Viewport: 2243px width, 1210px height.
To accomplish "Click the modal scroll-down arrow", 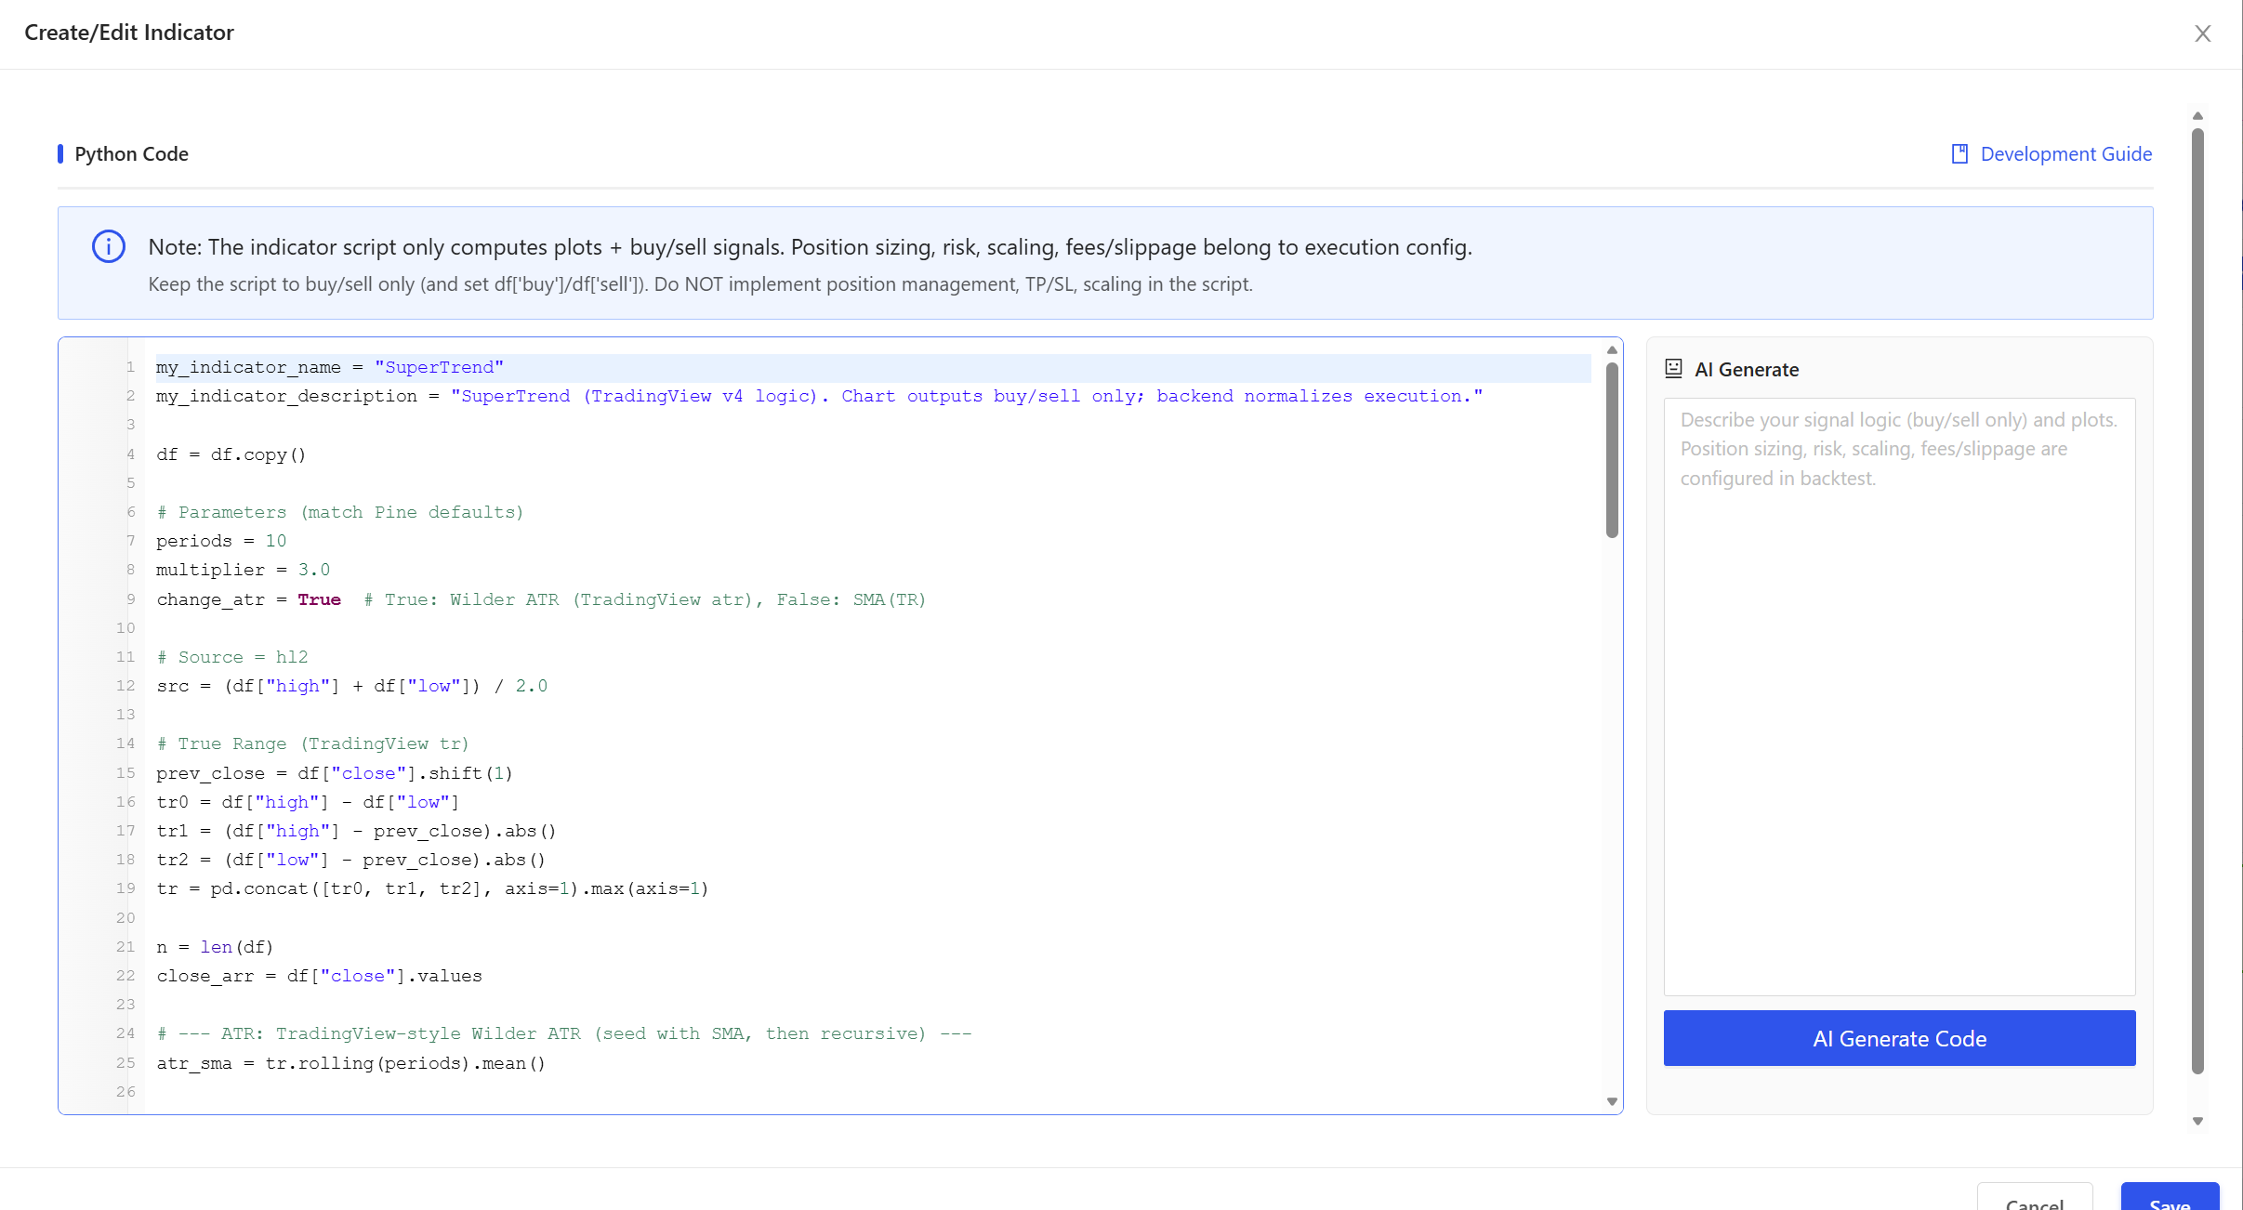I will [x=2197, y=1120].
